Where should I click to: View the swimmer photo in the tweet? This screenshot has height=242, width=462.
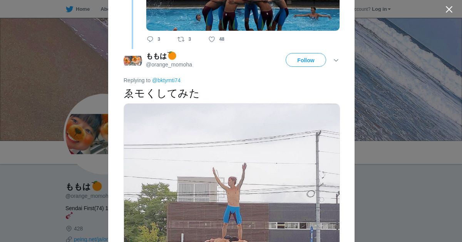pos(232,173)
